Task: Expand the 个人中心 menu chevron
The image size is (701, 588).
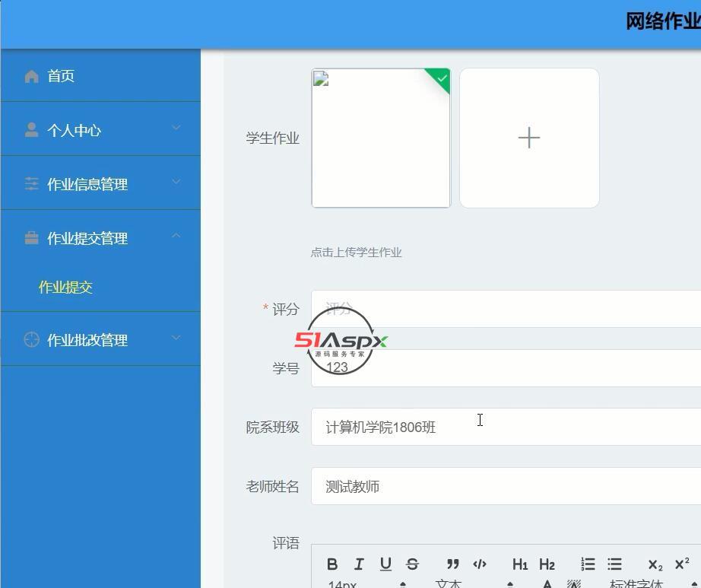Action: [x=176, y=128]
